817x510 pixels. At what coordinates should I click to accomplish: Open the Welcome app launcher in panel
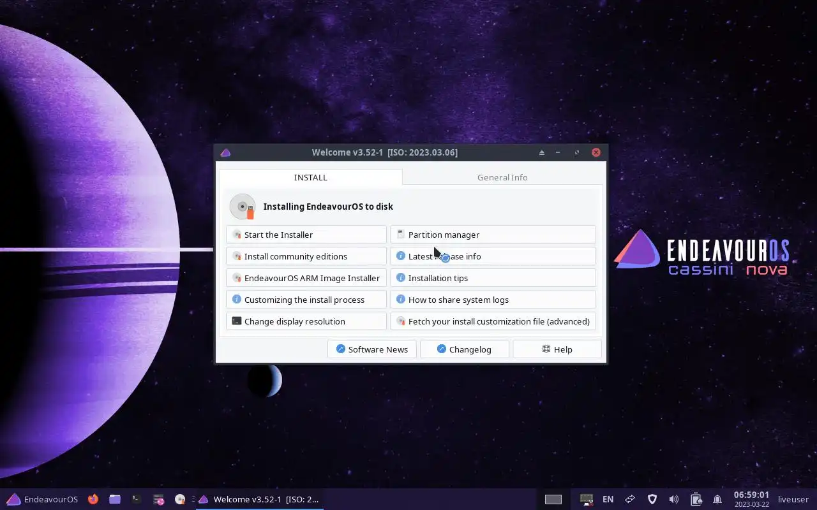[x=158, y=499]
